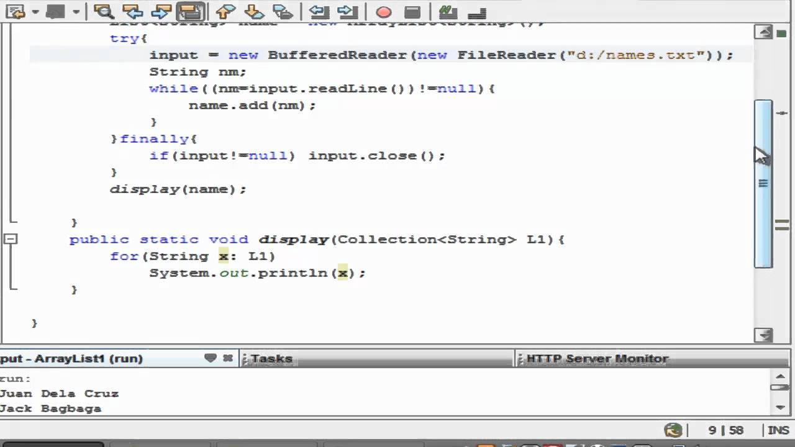Click the "try{" line in the editor

(x=129, y=38)
